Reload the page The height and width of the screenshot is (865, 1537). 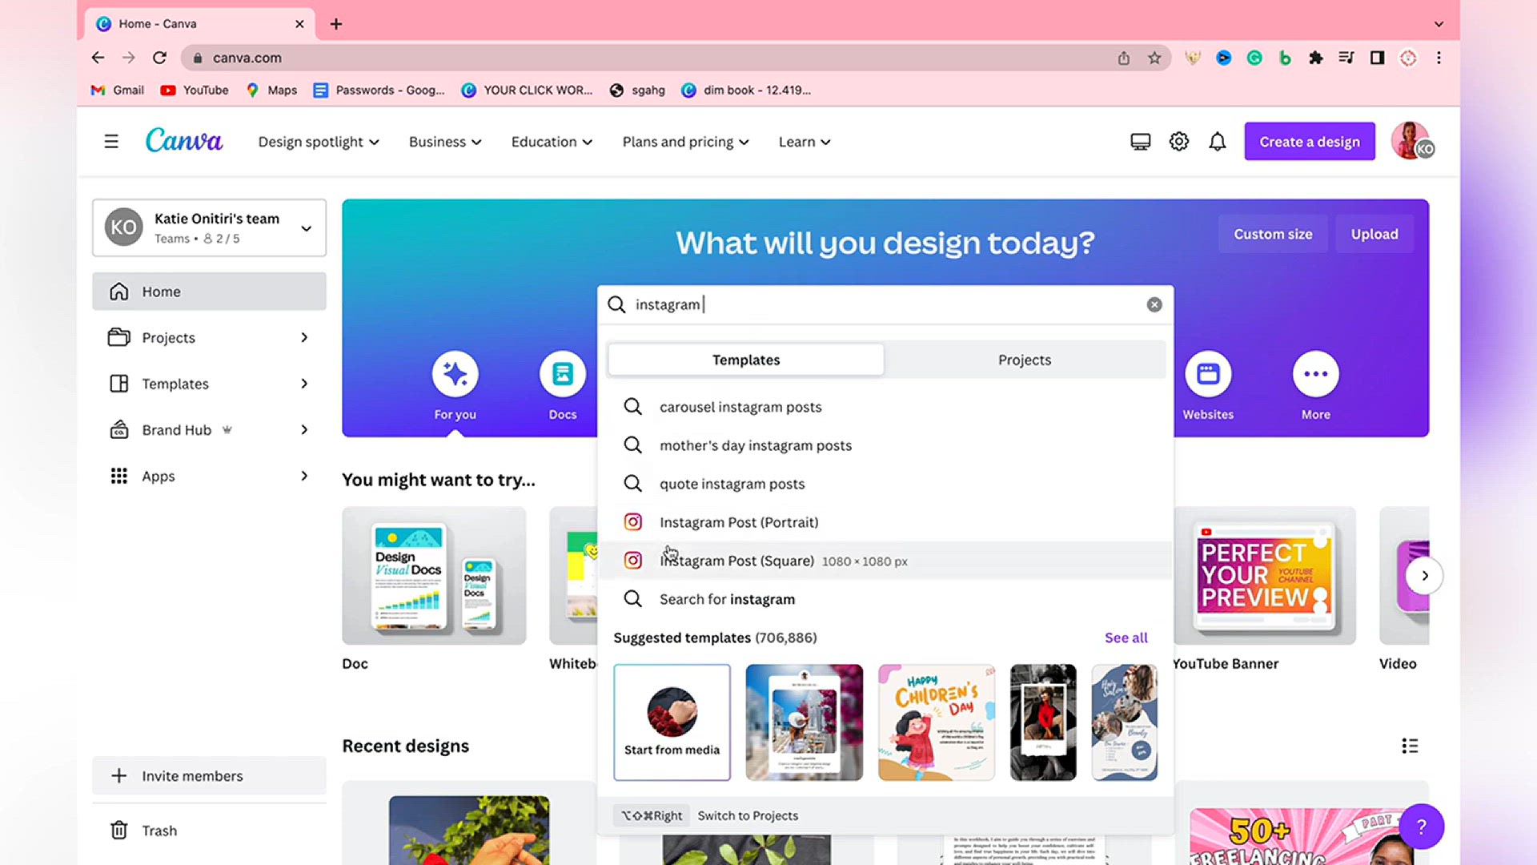click(160, 58)
